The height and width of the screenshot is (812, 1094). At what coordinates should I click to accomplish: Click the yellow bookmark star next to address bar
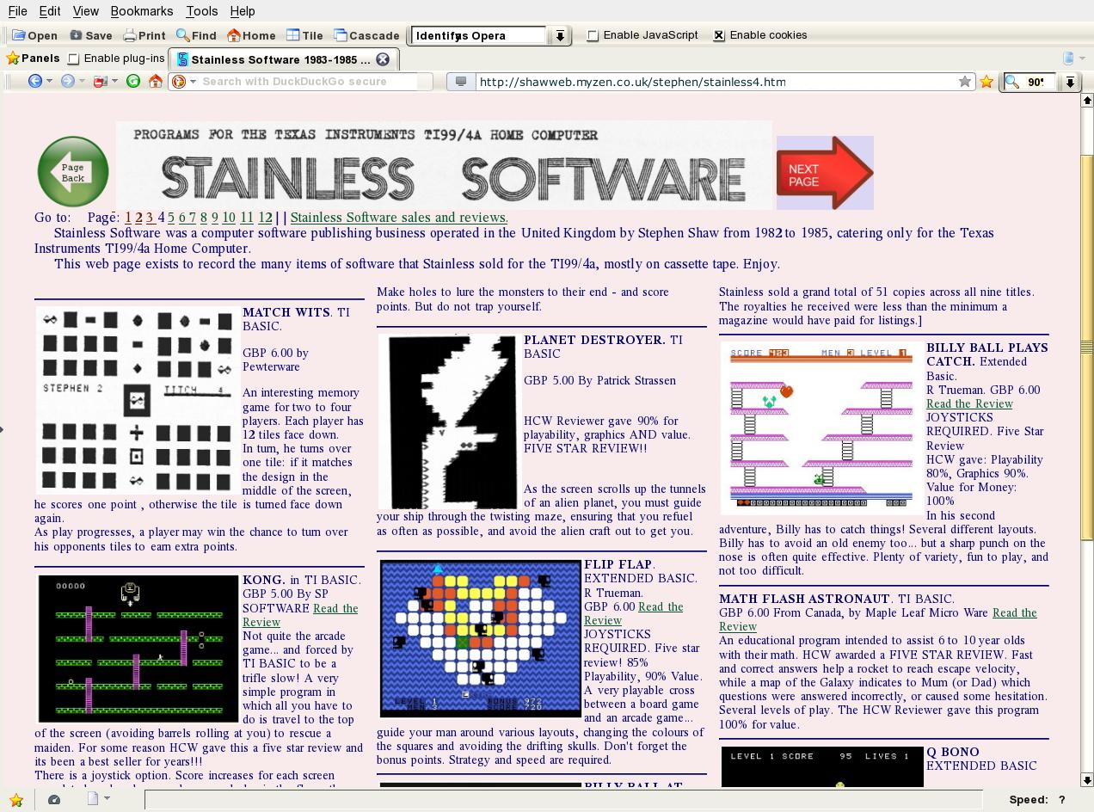pos(986,81)
